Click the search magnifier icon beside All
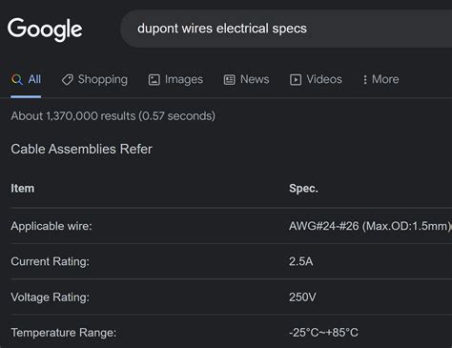The height and width of the screenshot is (348, 452). 17,79
